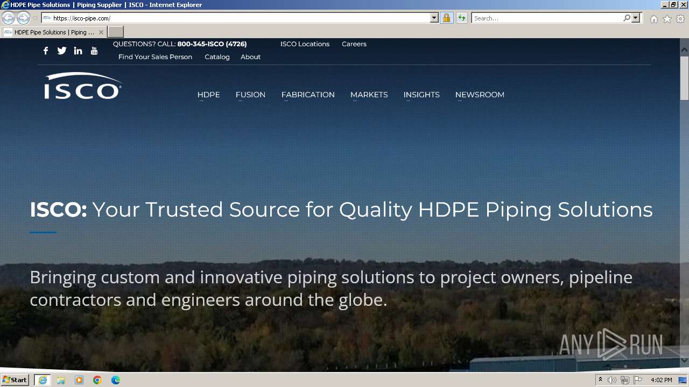Click Find Your Sales Person link
689x387 pixels.
click(x=155, y=57)
